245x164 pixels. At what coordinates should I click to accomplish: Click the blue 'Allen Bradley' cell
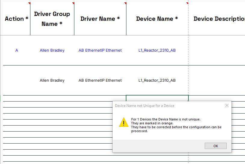[x=52, y=50]
